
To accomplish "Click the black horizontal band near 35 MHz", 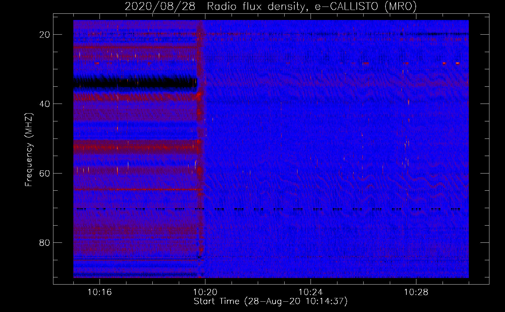I will [135, 83].
